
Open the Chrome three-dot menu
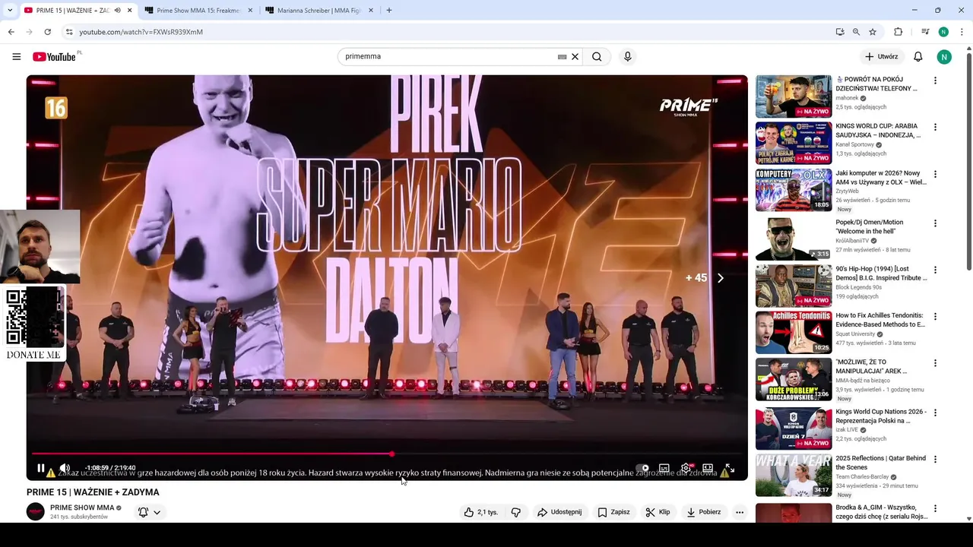[x=962, y=32]
